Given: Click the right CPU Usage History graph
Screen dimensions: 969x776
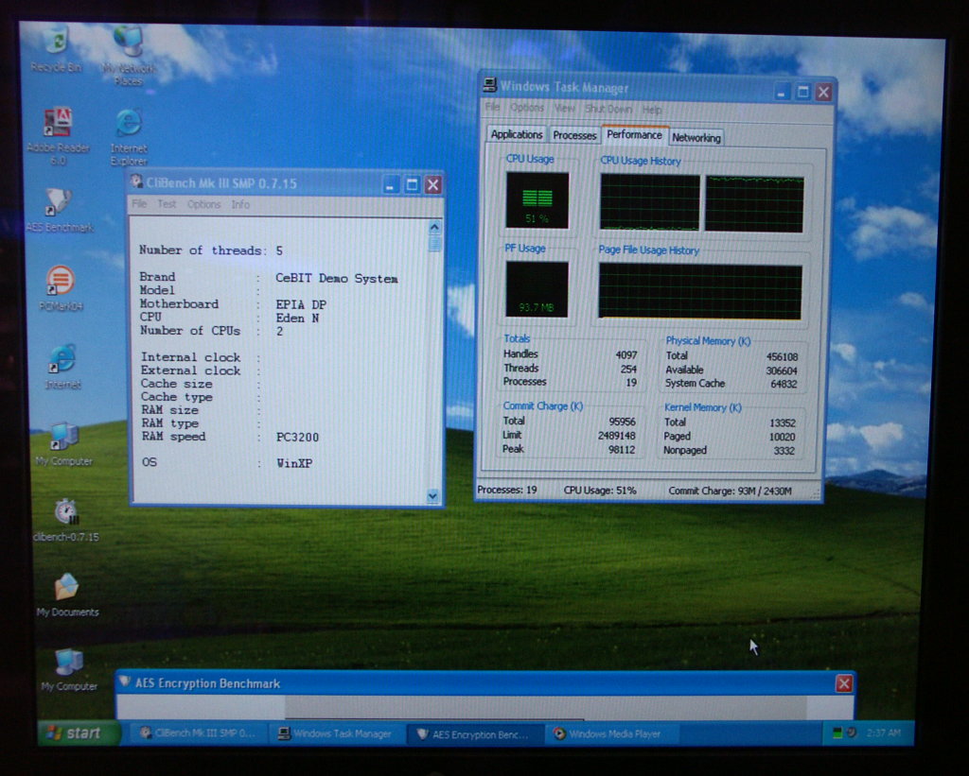Looking at the screenshot, I should point(754,204).
